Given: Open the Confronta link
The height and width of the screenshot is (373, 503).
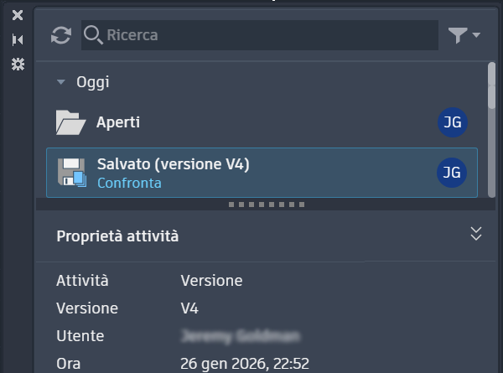Looking at the screenshot, I should (x=129, y=183).
